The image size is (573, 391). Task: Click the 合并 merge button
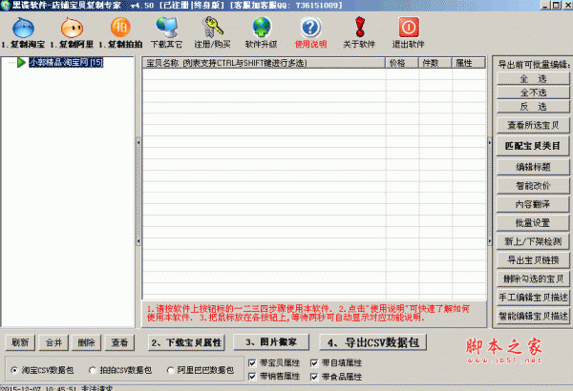coord(53,342)
